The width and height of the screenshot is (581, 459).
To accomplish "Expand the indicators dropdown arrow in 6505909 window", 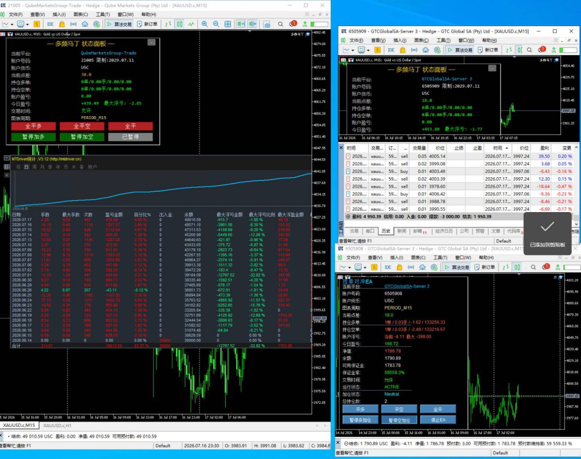I will 368,50.
